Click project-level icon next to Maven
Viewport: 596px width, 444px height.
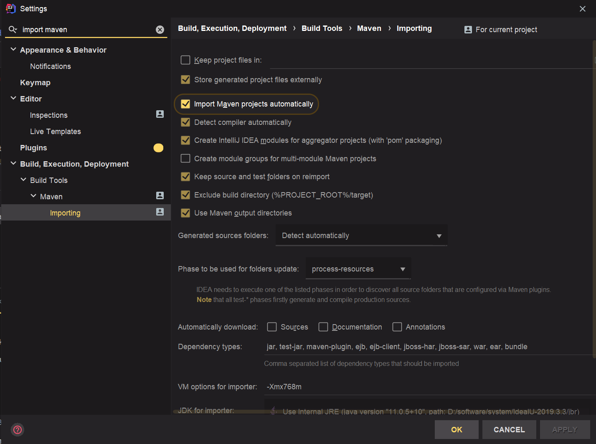click(x=160, y=195)
